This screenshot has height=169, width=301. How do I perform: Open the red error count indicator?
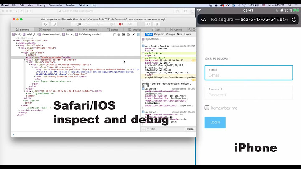(121, 24)
